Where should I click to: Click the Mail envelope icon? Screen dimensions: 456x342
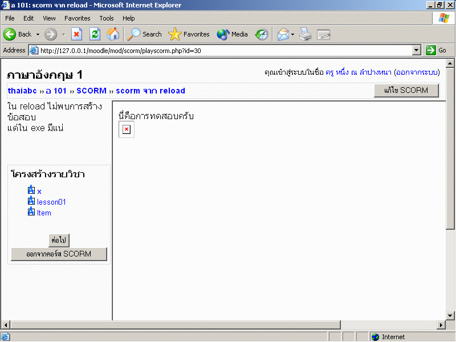pos(283,34)
